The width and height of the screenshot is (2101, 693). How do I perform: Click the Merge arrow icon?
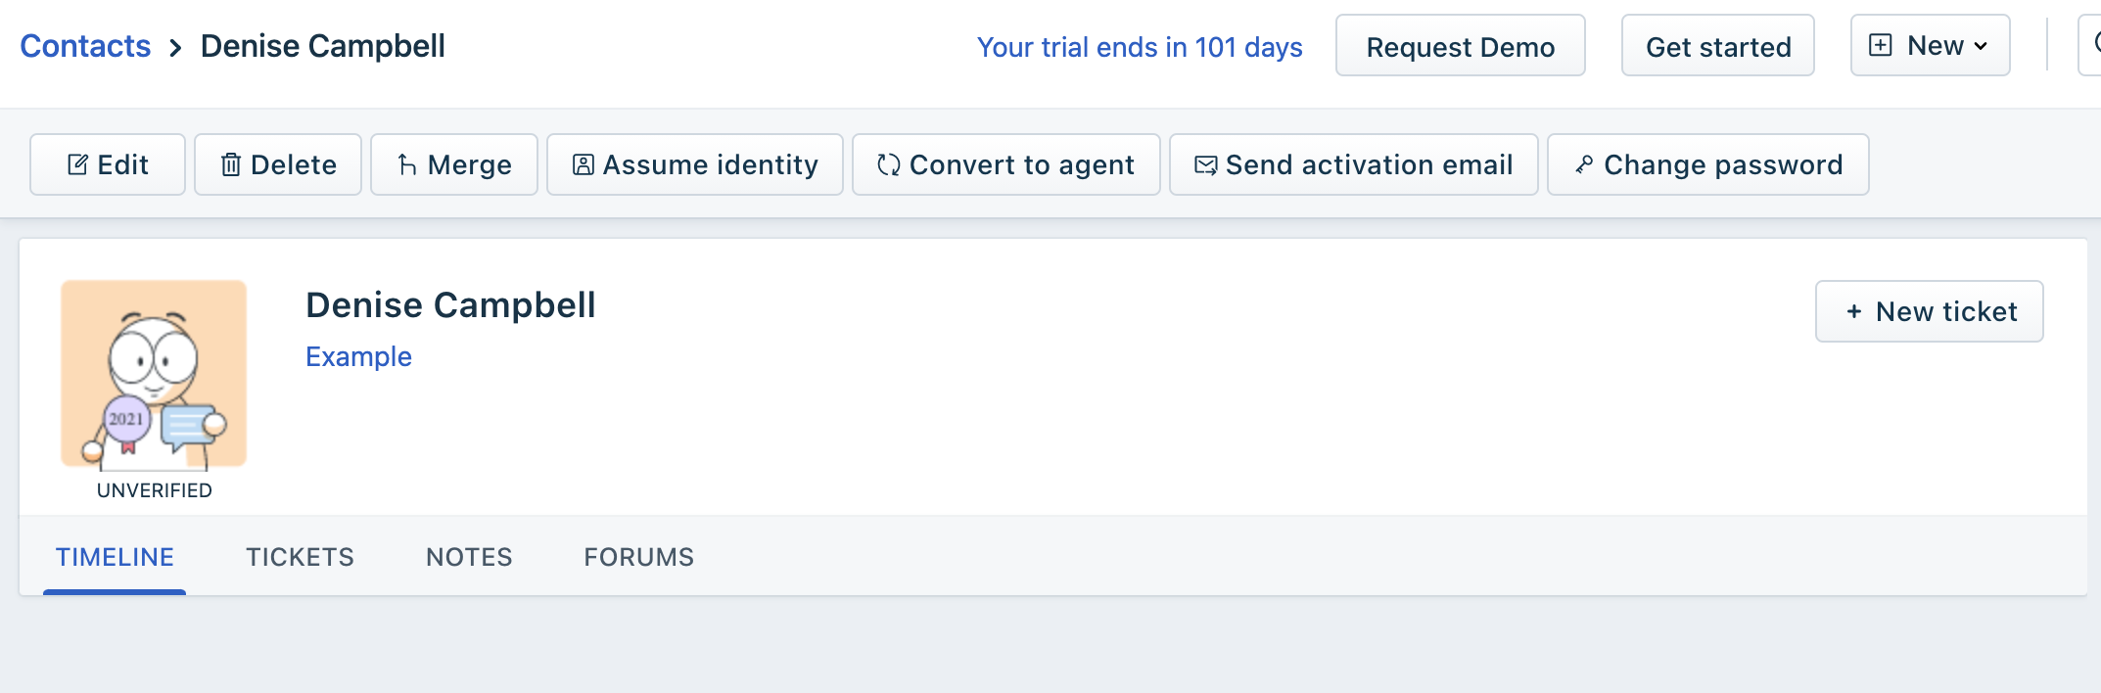[407, 164]
